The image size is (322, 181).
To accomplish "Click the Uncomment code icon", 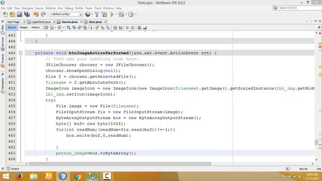I will pos(145,28).
